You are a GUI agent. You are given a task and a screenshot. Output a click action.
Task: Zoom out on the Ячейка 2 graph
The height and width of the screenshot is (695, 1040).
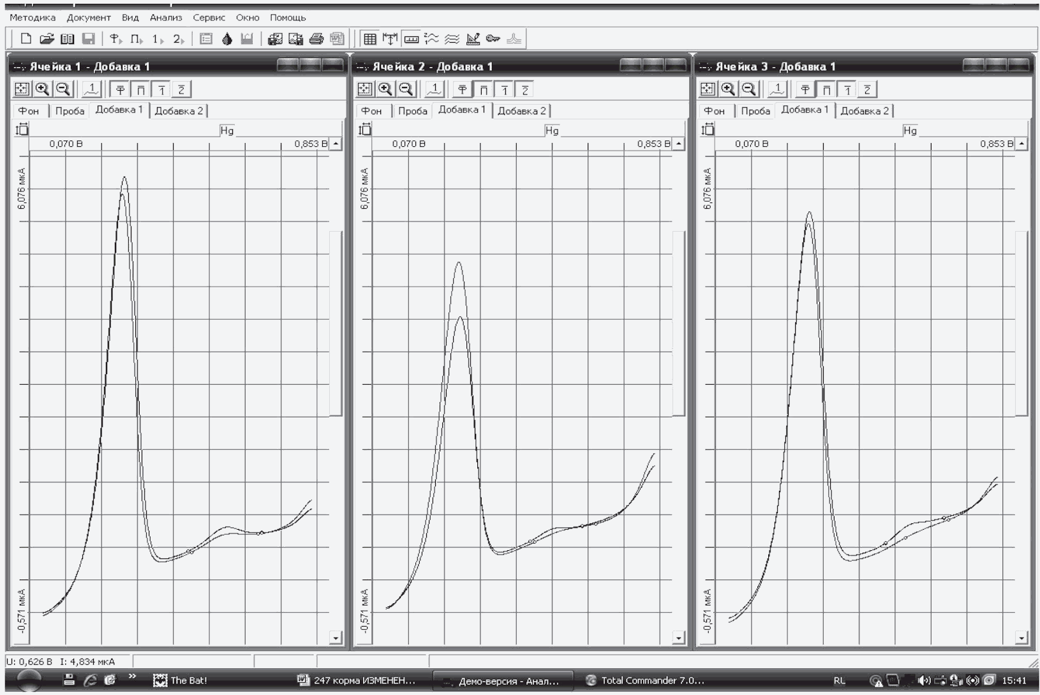click(406, 89)
